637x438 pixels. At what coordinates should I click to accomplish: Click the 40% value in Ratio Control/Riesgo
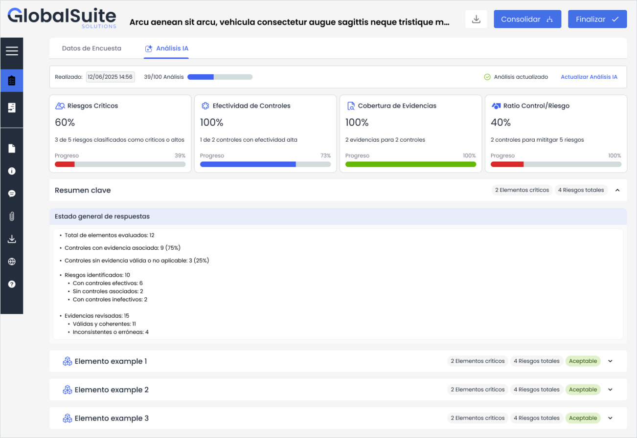click(x=500, y=122)
